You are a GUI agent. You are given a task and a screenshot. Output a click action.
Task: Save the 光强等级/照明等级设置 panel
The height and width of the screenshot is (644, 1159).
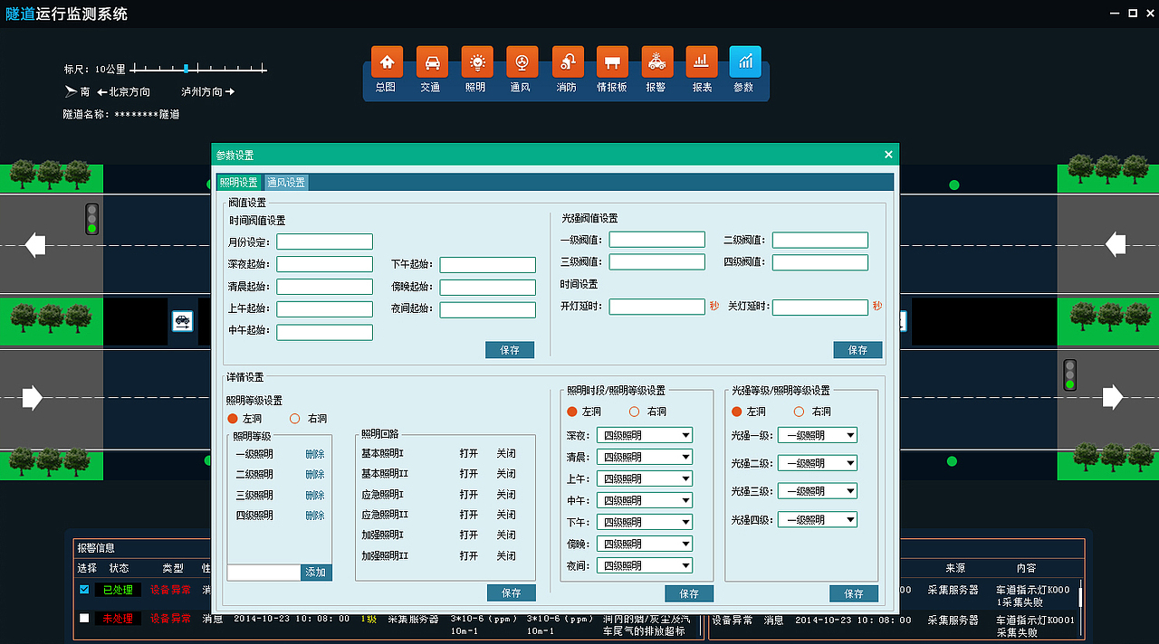point(854,594)
